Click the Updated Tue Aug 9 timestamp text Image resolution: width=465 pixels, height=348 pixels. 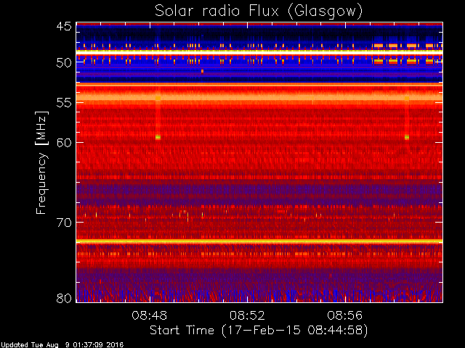coord(62,345)
